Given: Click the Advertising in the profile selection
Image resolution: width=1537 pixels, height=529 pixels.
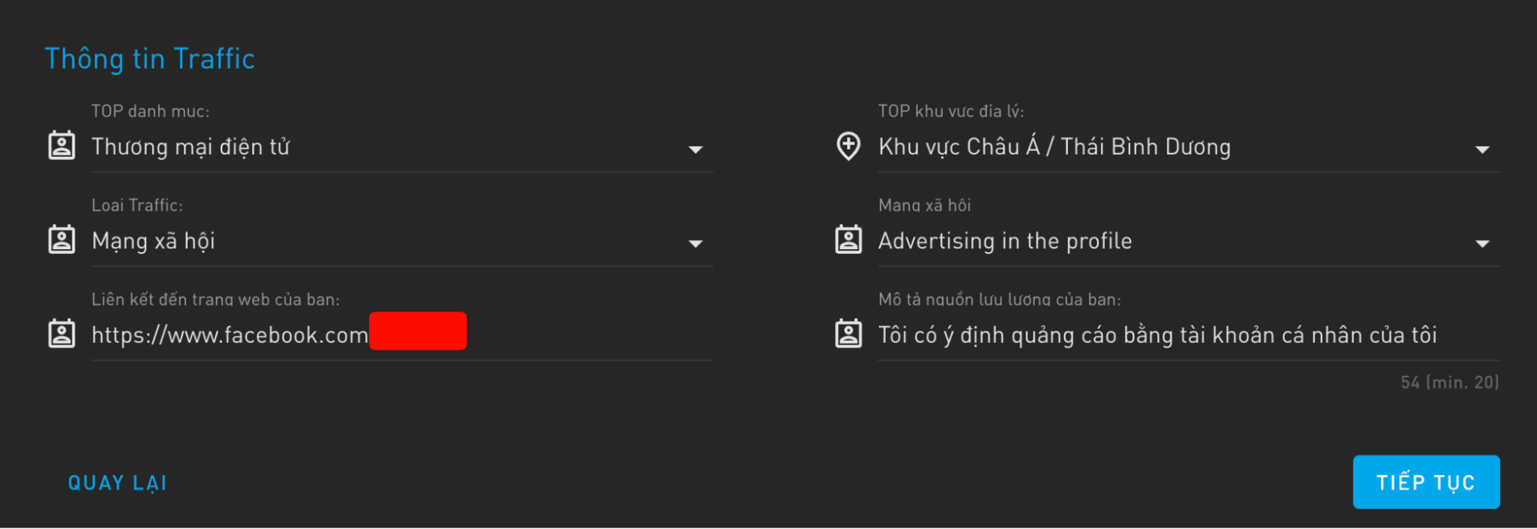Looking at the screenshot, I should pos(1005,241).
